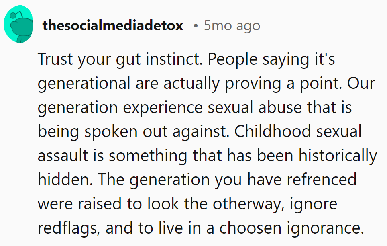Click the dot separator before the timestamp
The image size is (387, 246).
point(195,26)
